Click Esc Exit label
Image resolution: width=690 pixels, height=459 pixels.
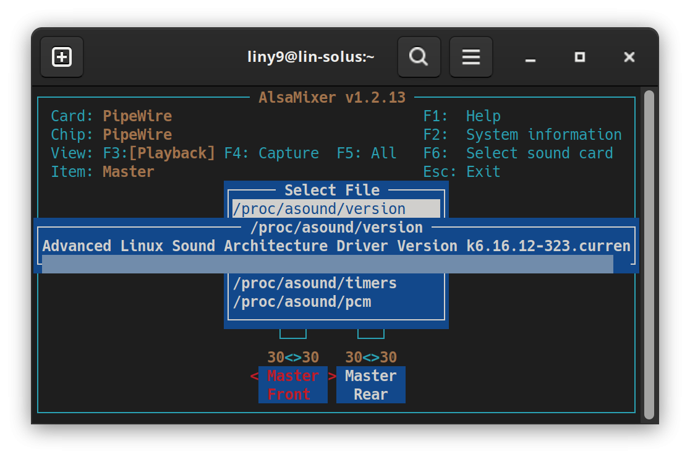(x=462, y=172)
